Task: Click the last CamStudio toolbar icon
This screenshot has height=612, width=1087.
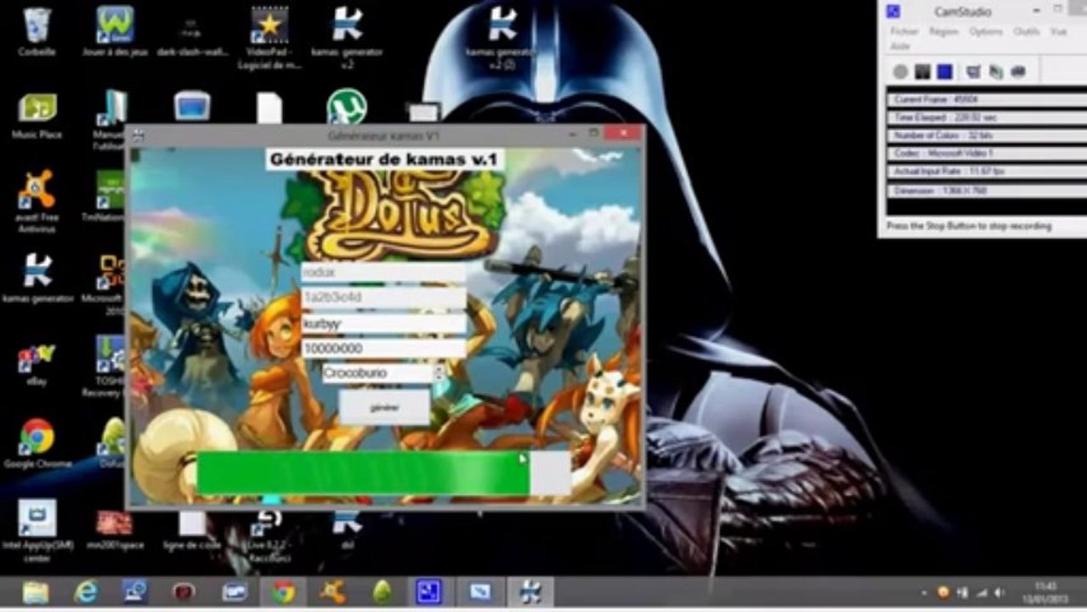Action: pyautogui.click(x=1017, y=71)
